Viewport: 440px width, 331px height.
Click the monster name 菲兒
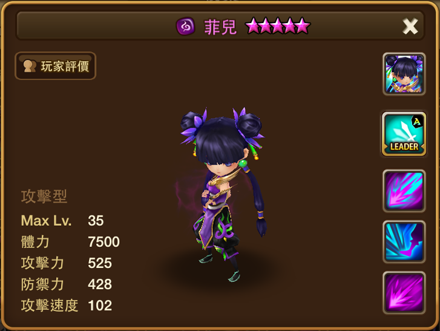pos(220,27)
